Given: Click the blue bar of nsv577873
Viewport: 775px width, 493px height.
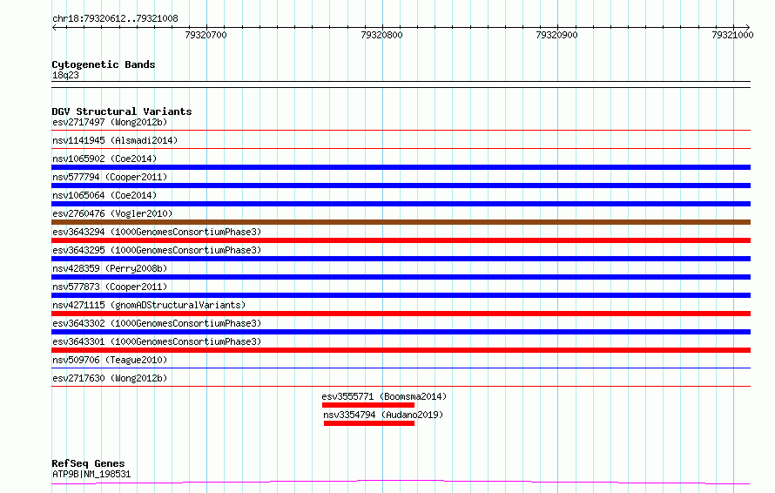Looking at the screenshot, I should [401, 295].
